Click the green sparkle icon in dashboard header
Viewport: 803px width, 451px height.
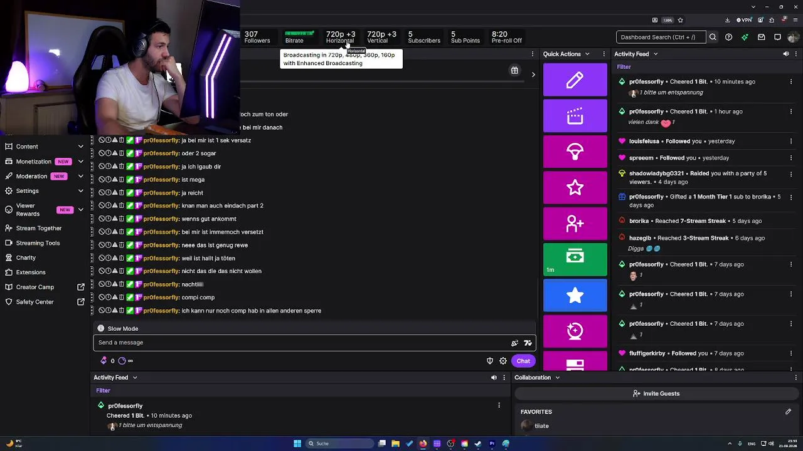tap(745, 37)
